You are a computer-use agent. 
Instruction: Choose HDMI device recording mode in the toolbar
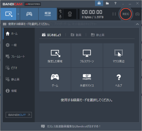point(48,14)
